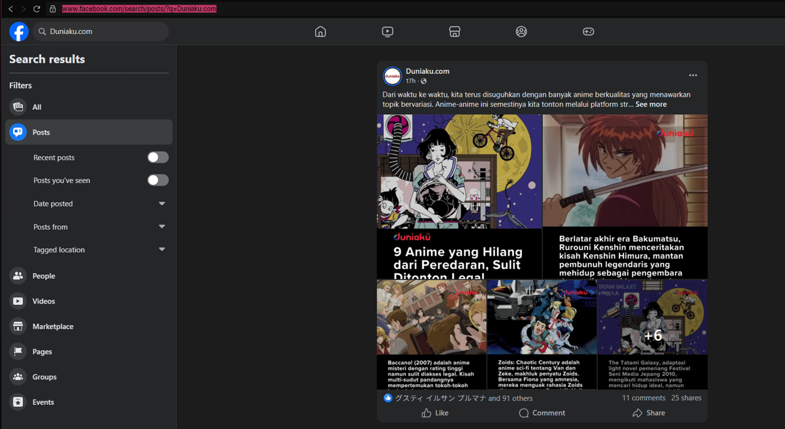Open the Marketplace storefront icon in top bar
This screenshot has height=429, width=785.
455,31
